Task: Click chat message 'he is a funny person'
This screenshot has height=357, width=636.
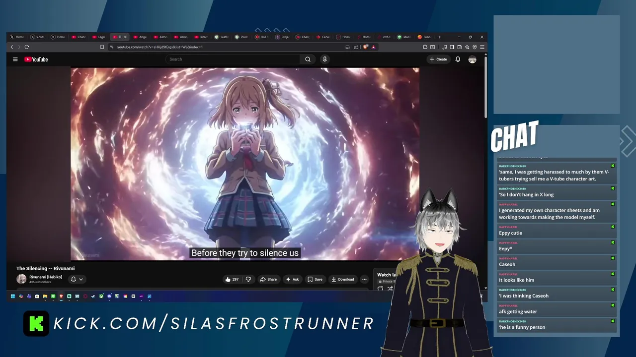Action: click(522, 327)
